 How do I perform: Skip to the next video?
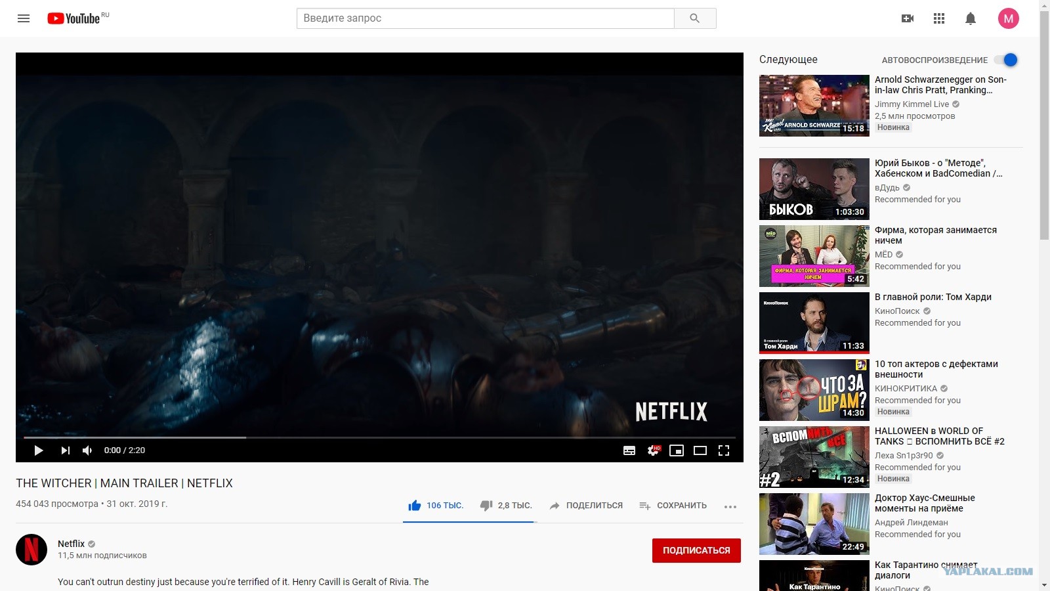tap(65, 450)
